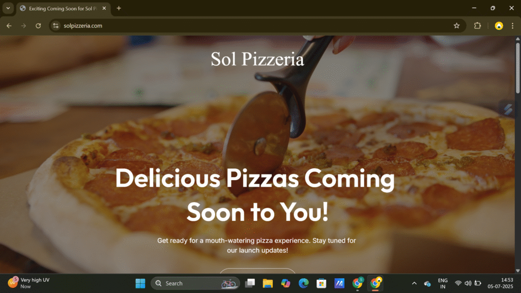Show hidden system tray icons
Image resolution: width=521 pixels, height=293 pixels.
414,283
